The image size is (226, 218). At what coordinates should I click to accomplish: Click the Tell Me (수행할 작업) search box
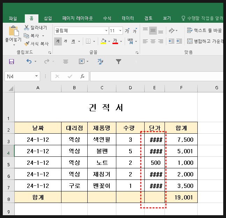point(202,18)
